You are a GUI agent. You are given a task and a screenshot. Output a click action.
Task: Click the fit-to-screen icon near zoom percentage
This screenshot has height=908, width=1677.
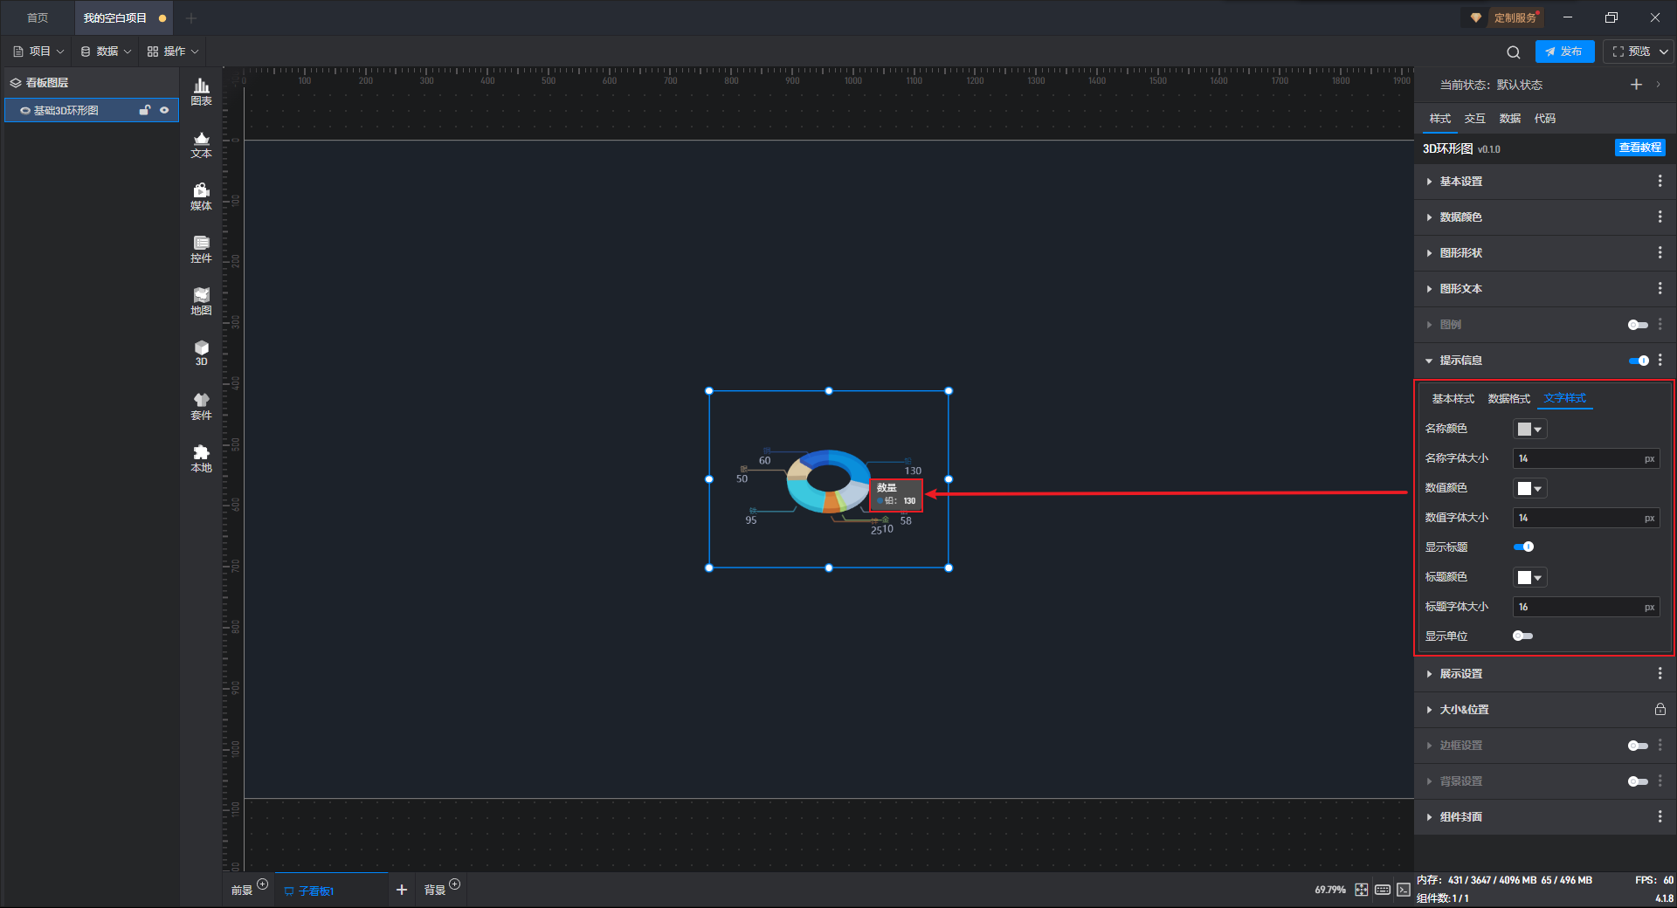1362,890
